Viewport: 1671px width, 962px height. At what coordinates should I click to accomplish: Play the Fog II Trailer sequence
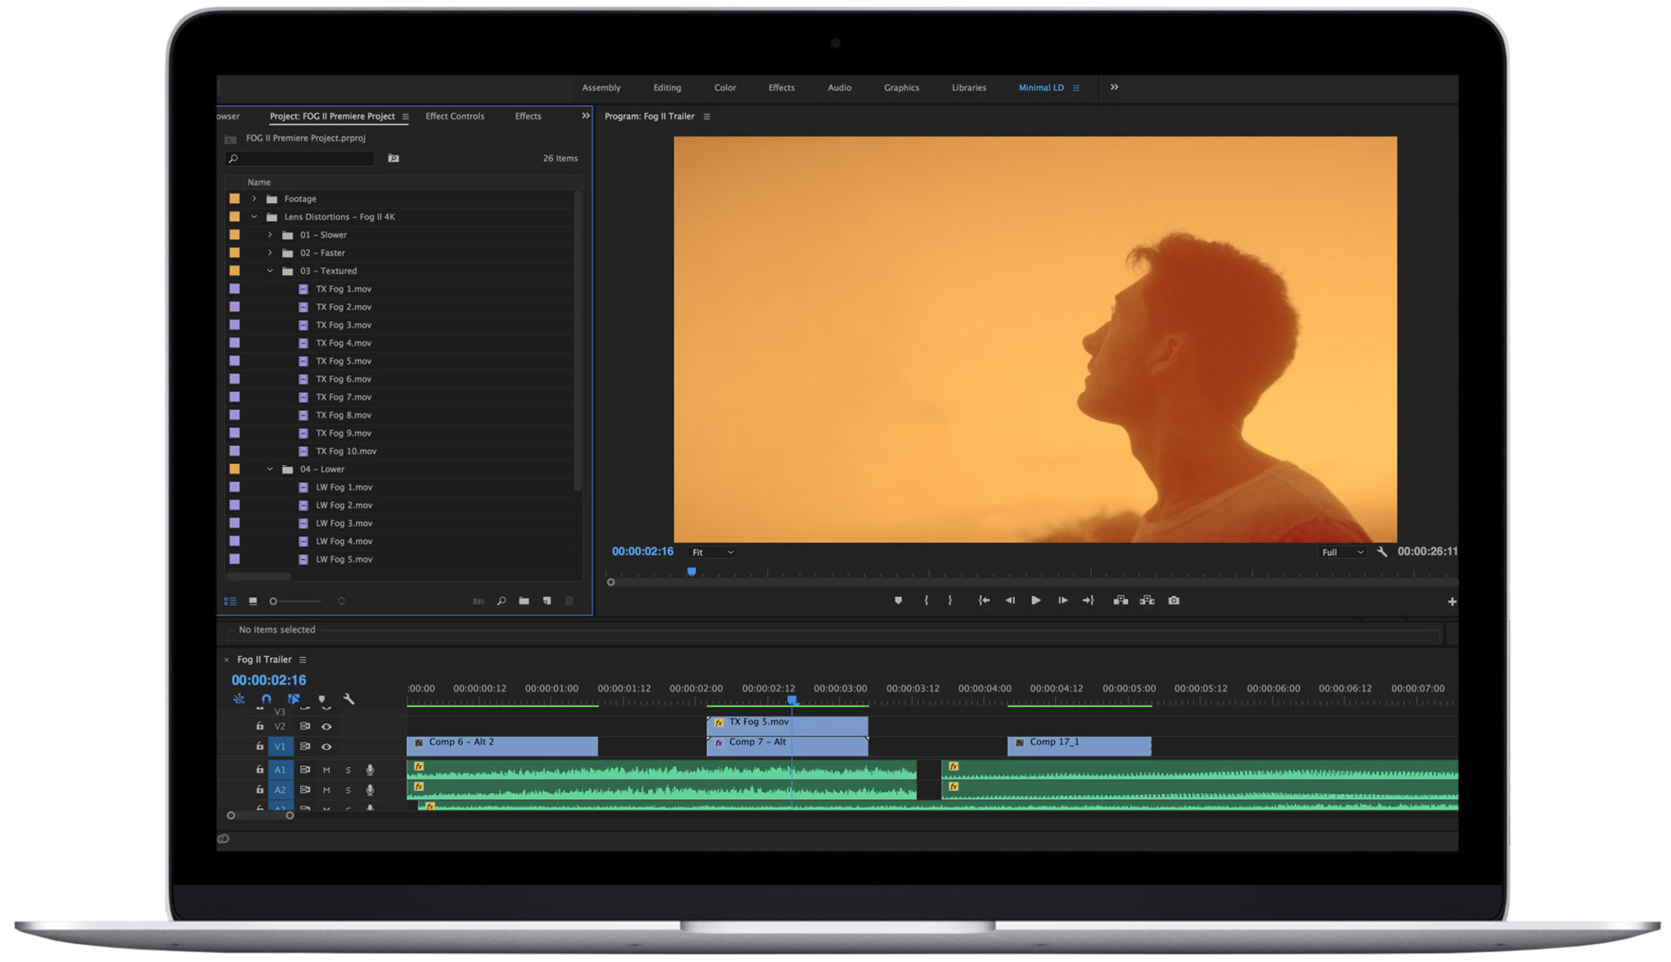(x=1036, y=601)
